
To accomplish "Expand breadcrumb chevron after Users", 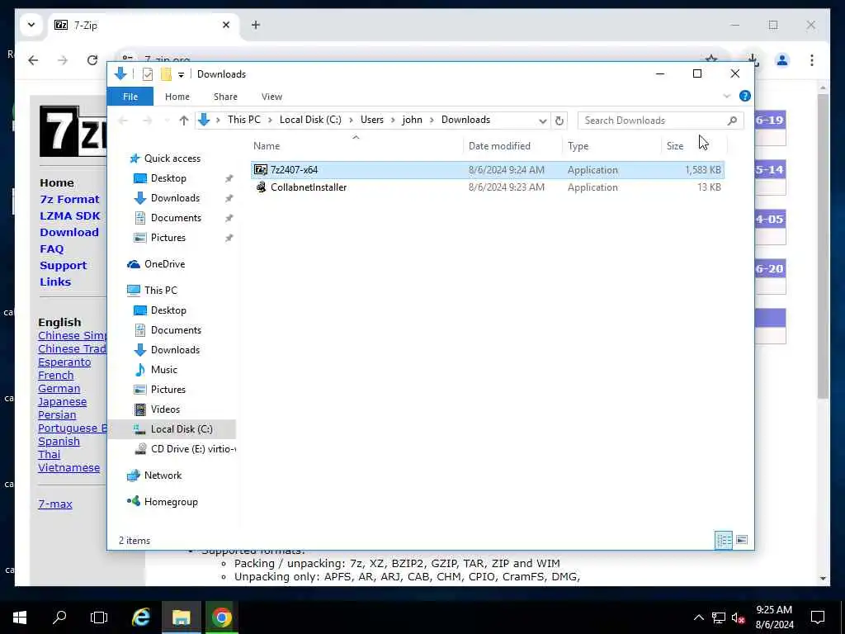I will pyautogui.click(x=393, y=121).
